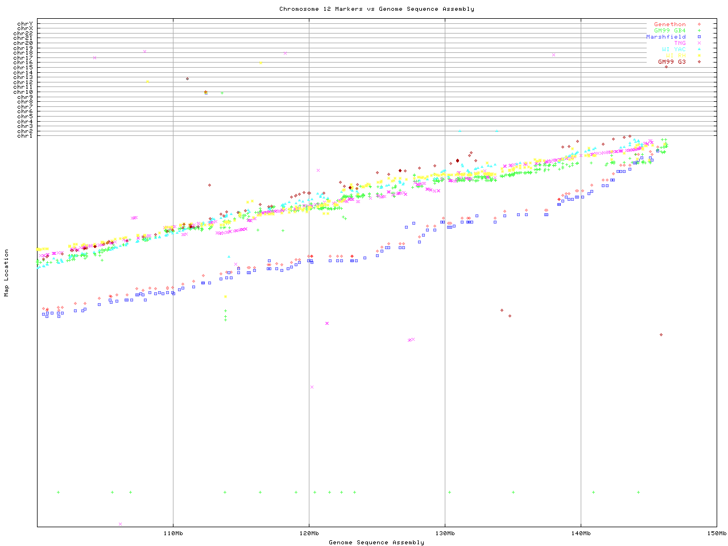Click the chart title text
The width and height of the screenshot is (728, 546).
(x=377, y=9)
